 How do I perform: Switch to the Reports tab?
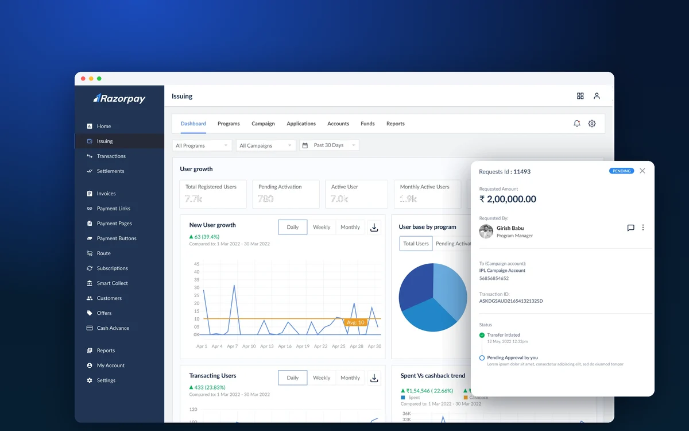tap(396, 124)
